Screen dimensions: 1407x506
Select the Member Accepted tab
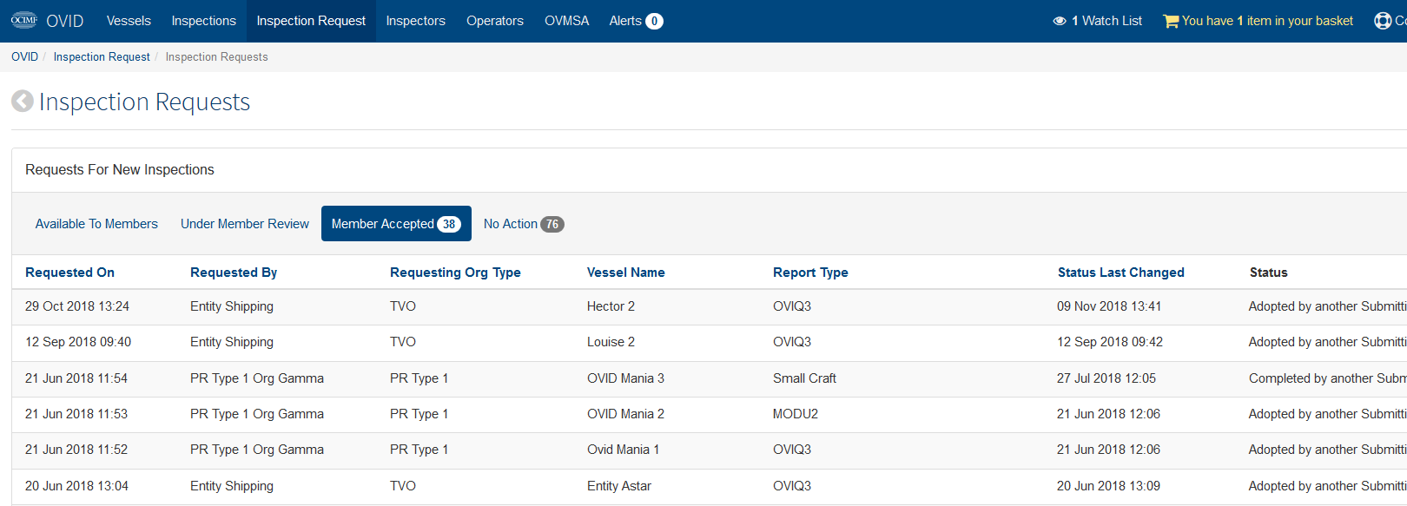pyautogui.click(x=396, y=224)
